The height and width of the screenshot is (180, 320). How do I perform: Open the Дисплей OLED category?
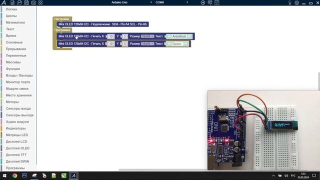(17, 148)
